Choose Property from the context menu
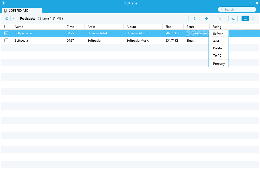 219,64
